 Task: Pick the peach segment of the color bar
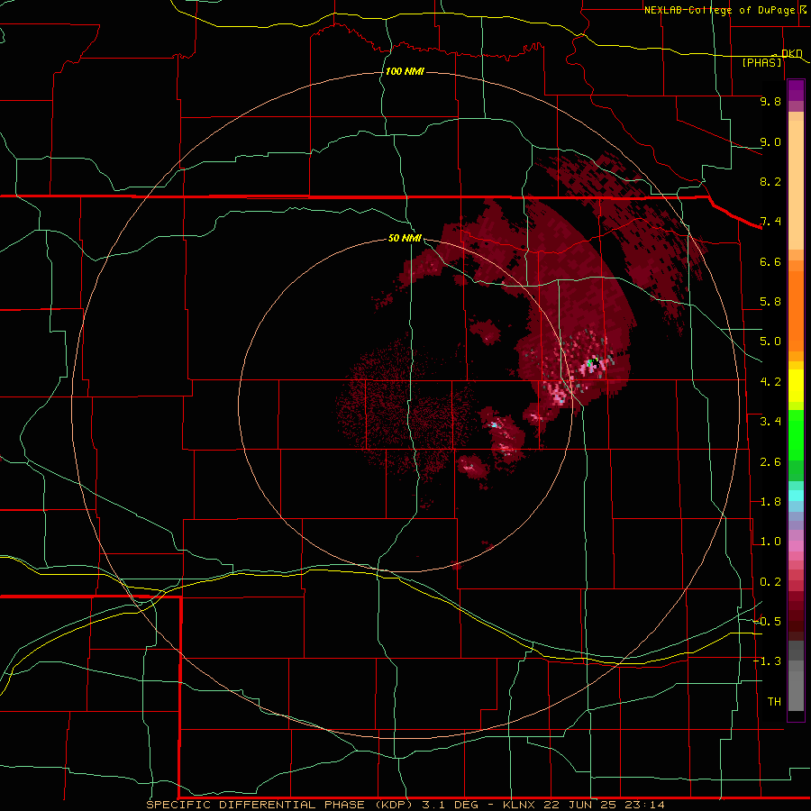point(796,185)
